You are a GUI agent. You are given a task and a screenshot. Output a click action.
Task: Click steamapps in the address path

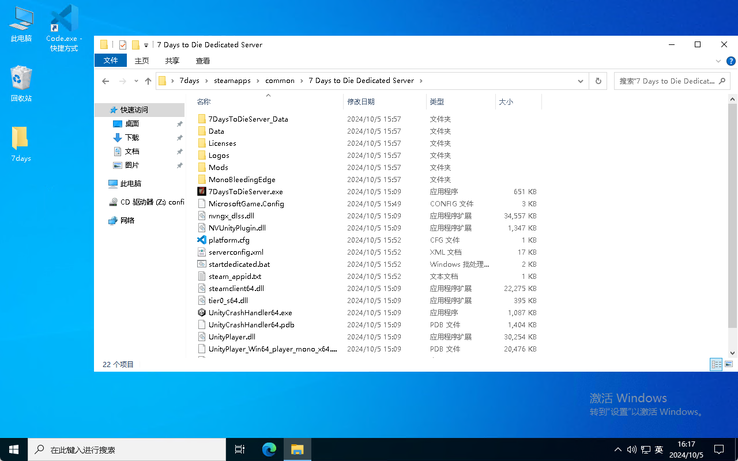(232, 81)
